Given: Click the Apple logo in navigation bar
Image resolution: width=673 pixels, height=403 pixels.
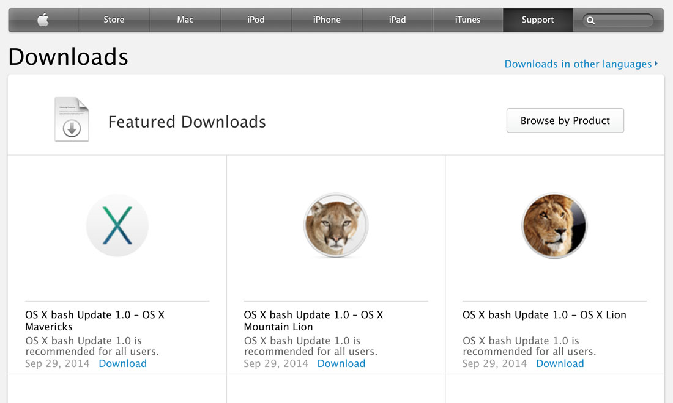Looking at the screenshot, I should click(43, 20).
